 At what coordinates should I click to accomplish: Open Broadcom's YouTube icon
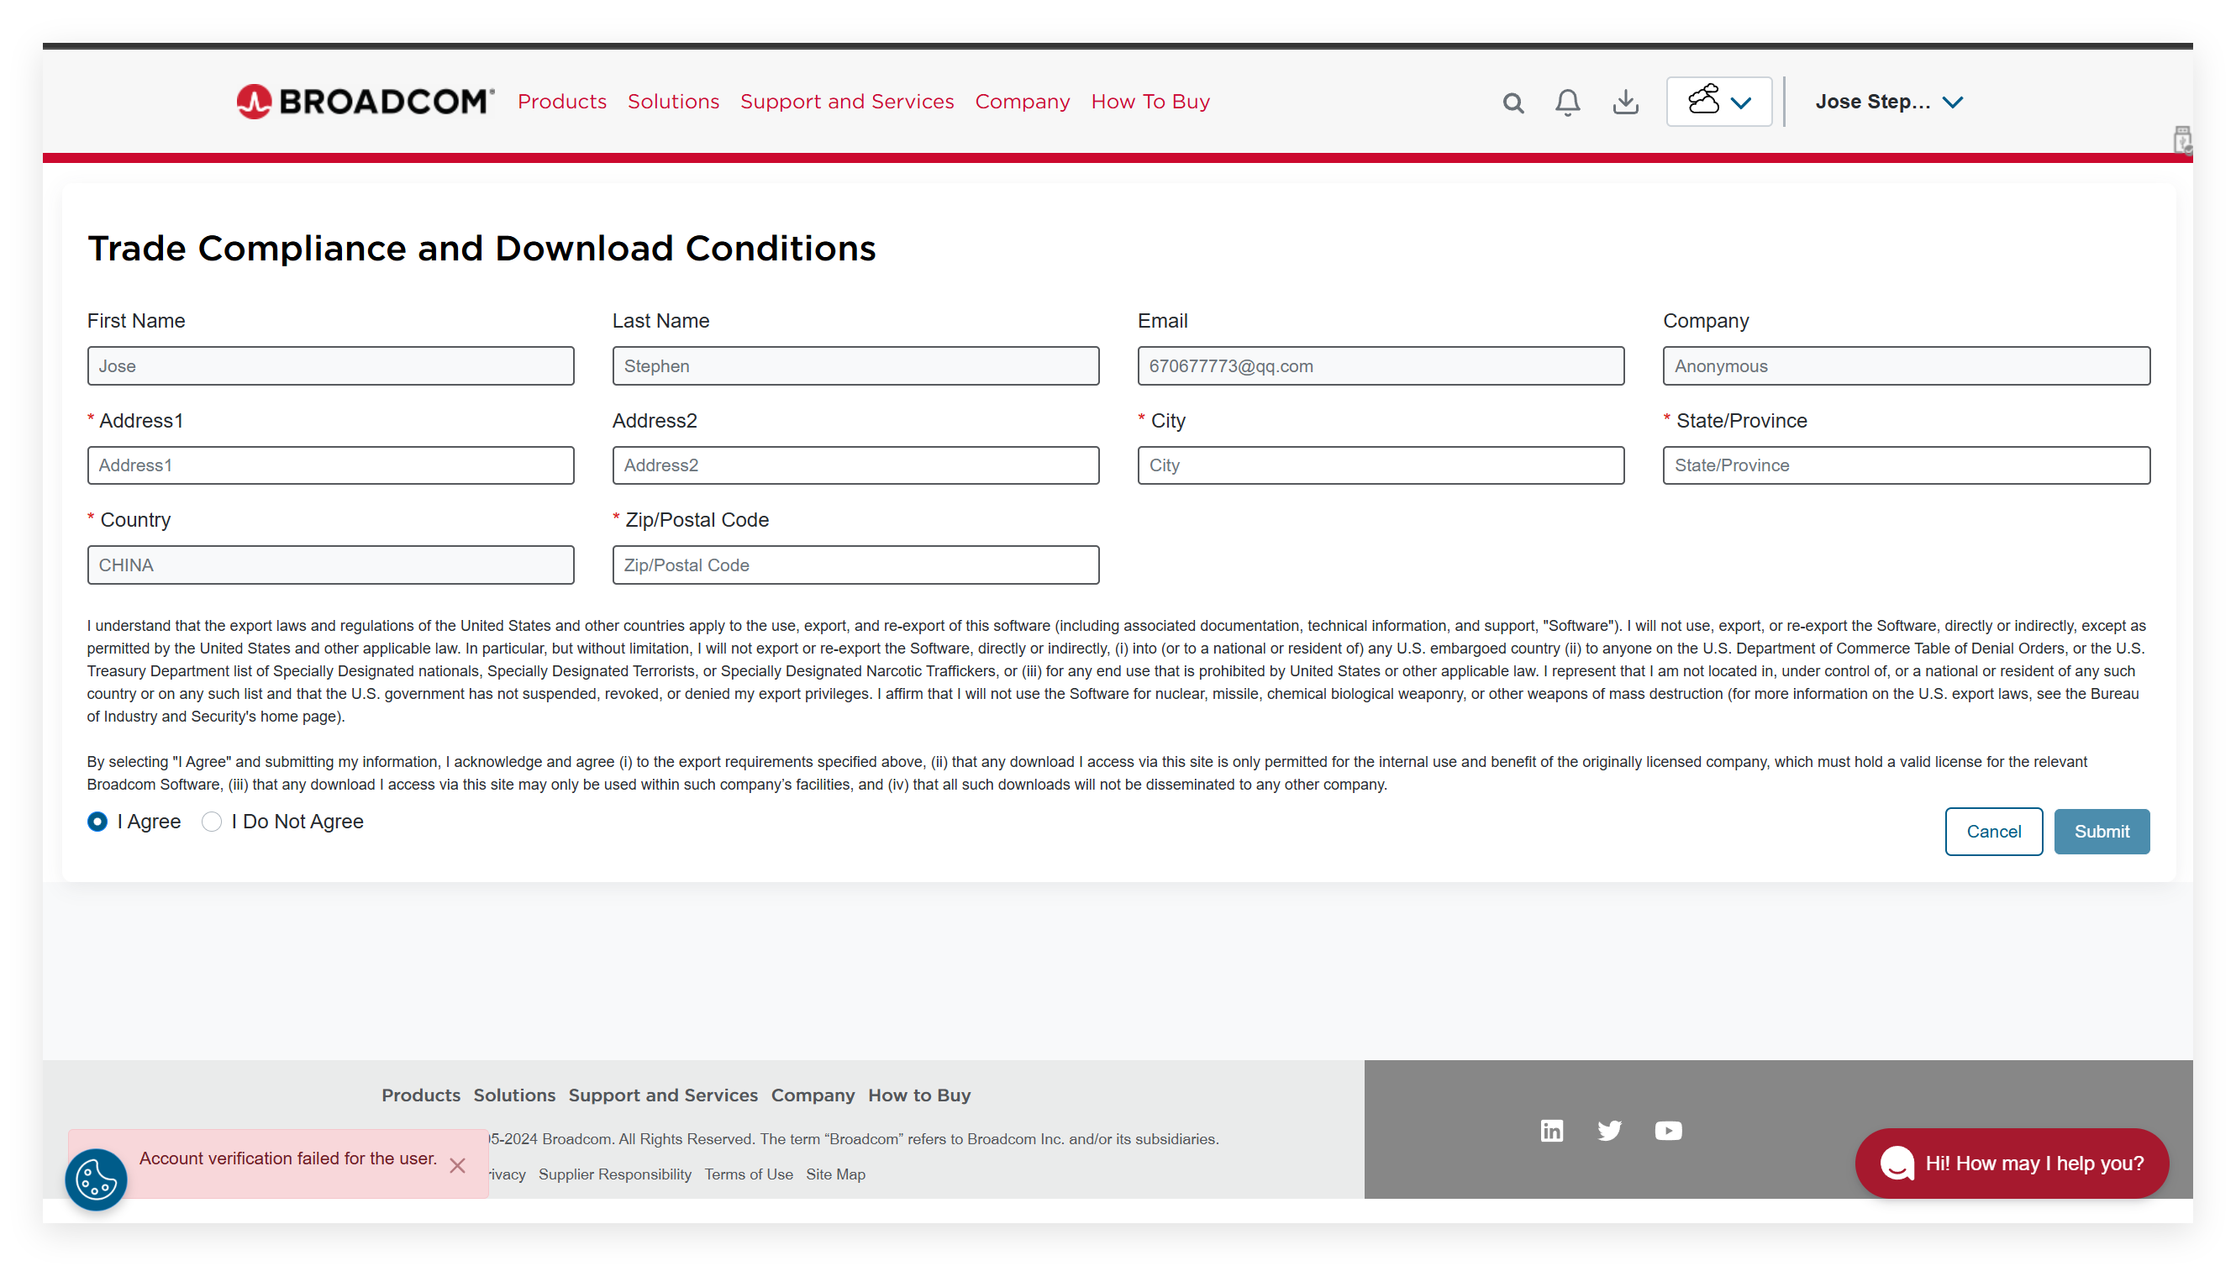[x=1667, y=1131]
